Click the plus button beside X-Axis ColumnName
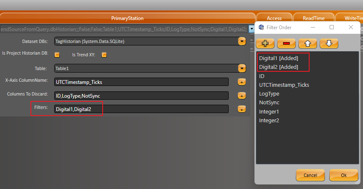The image size is (363, 189). [x=242, y=82]
